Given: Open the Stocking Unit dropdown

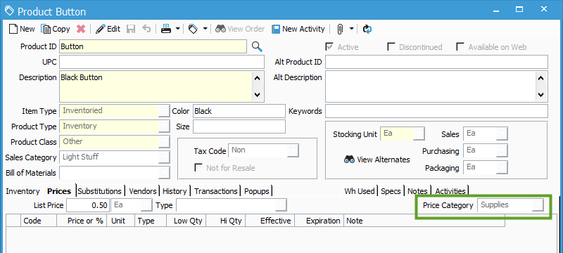Looking at the screenshot, I should [419, 134].
